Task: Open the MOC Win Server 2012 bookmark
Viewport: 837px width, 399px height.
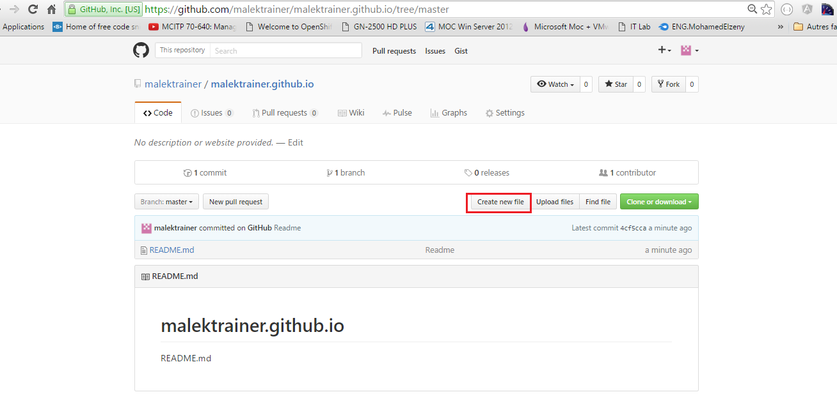Action: point(468,27)
